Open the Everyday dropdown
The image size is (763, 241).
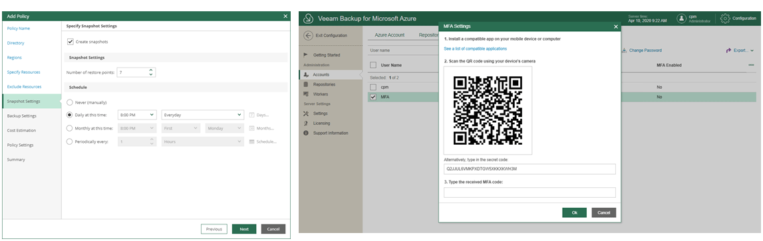click(202, 115)
